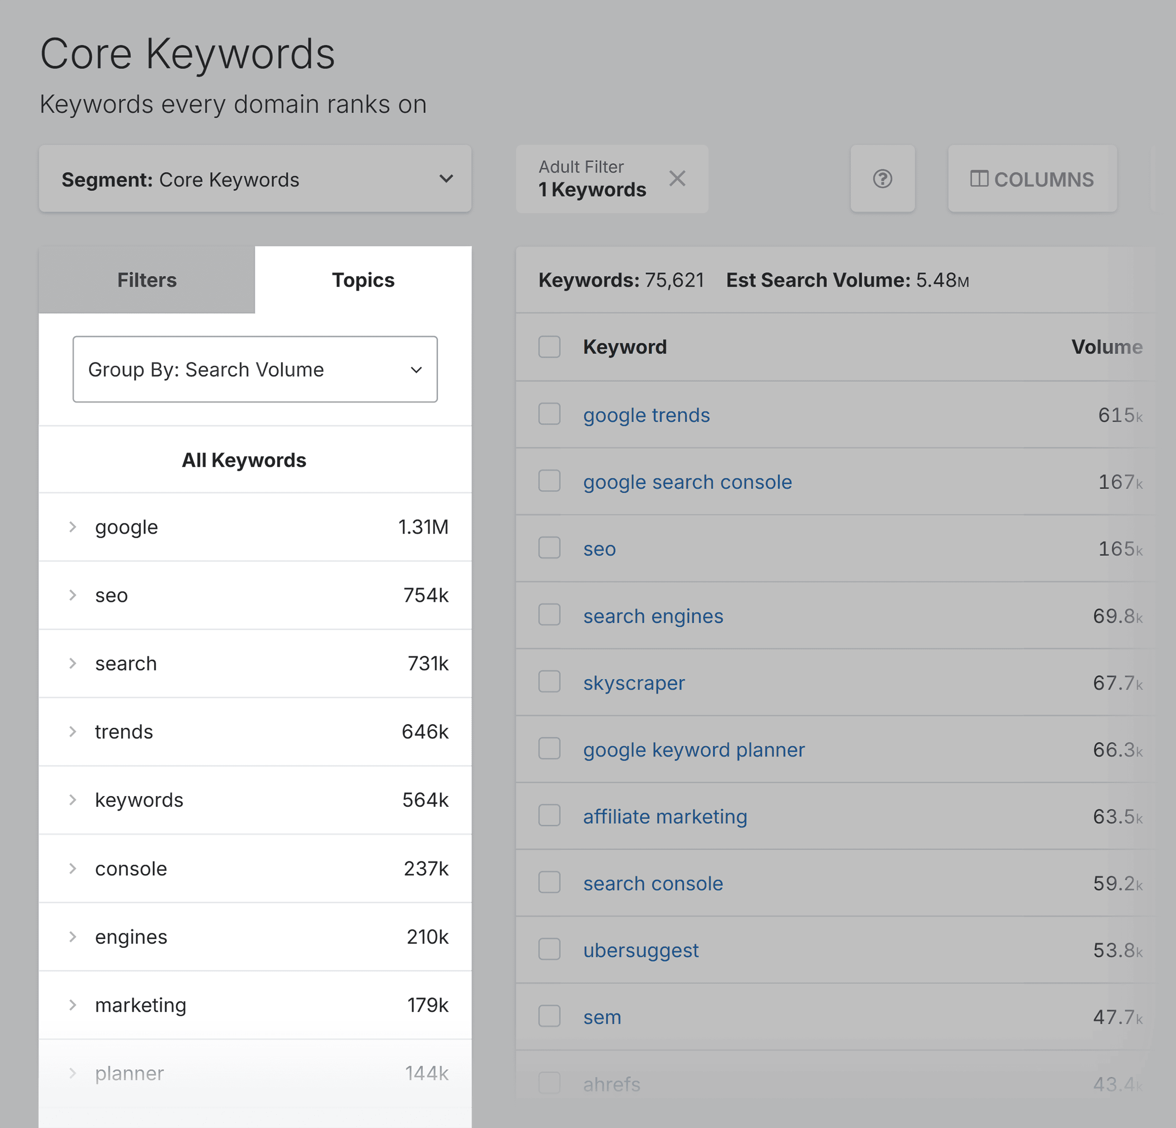Viewport: 1176px width, 1128px height.
Task: Expand the seo topic chevron
Action: pyautogui.click(x=72, y=595)
